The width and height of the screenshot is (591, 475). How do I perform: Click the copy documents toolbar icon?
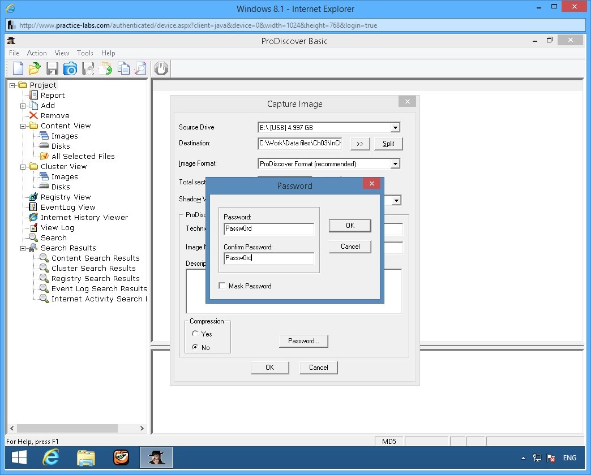(123, 68)
